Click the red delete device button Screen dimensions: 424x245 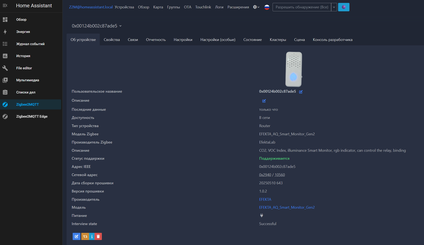tap(98, 236)
